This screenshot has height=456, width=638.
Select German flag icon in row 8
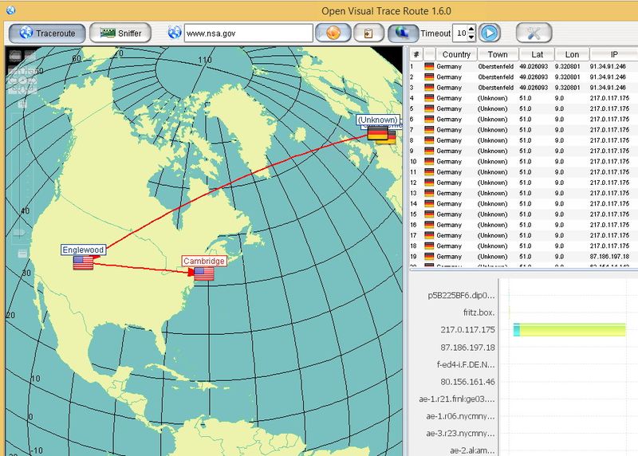429,140
